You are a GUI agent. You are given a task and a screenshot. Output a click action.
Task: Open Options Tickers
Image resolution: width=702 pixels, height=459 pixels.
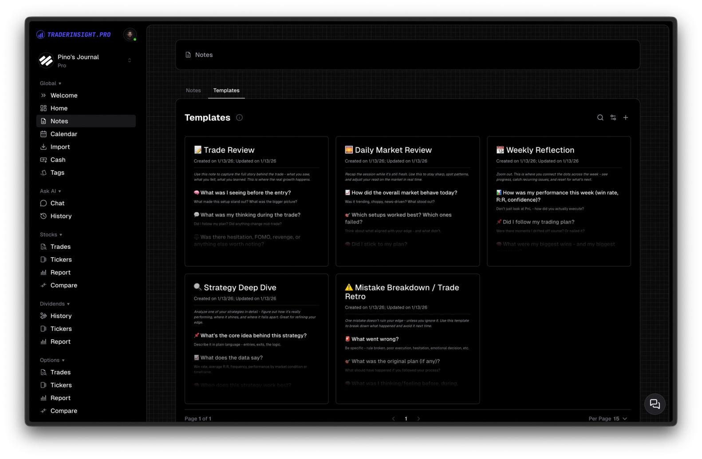pos(86,385)
